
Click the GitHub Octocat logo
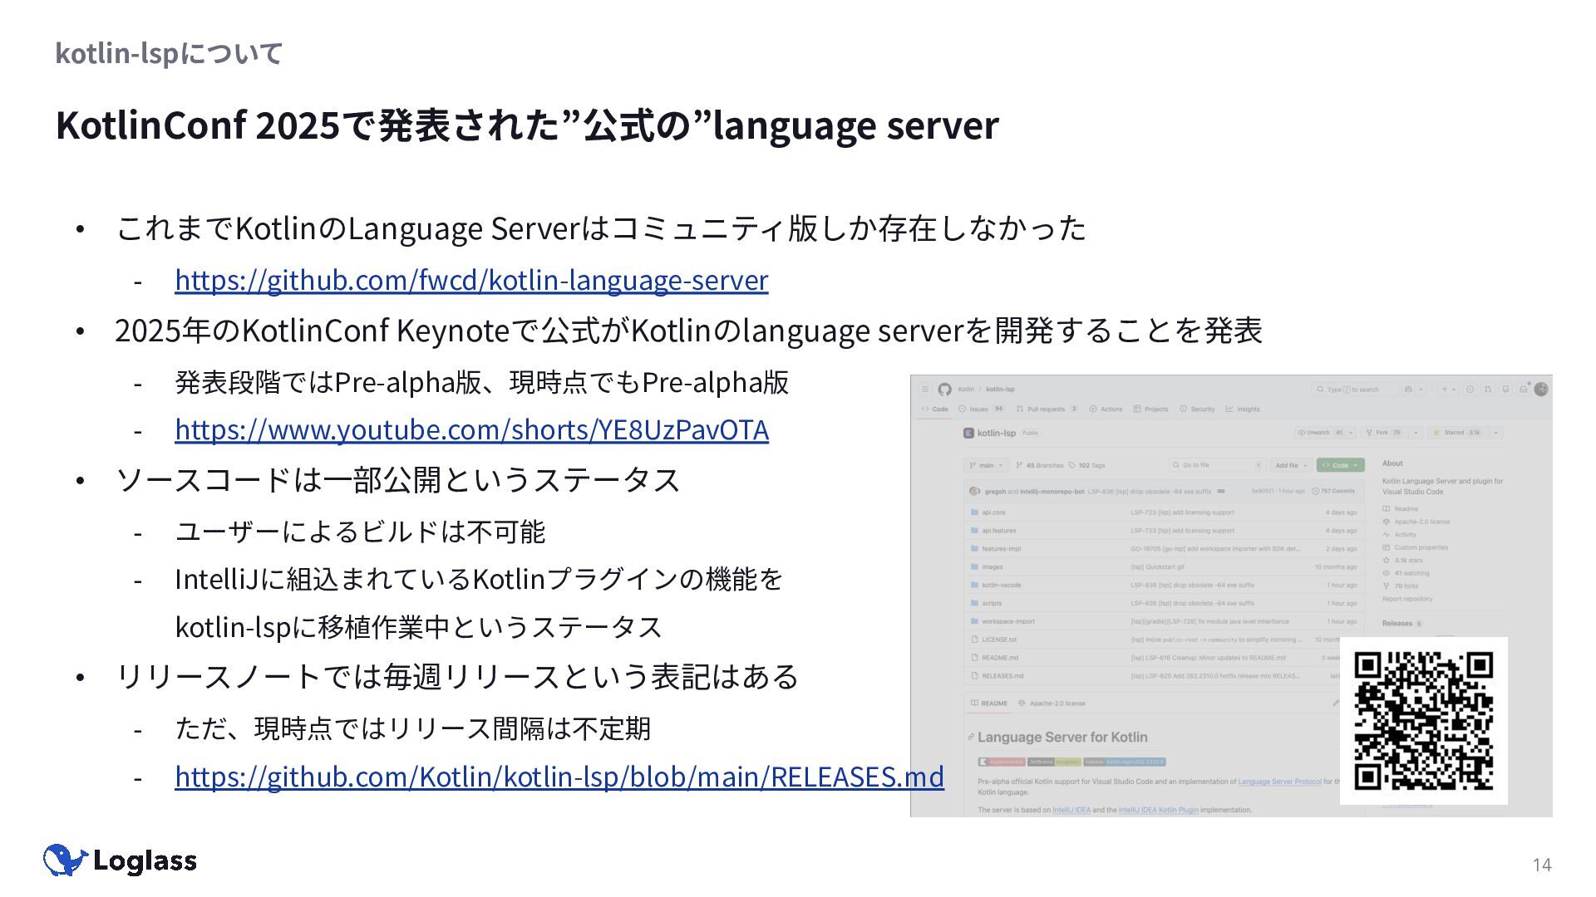coord(944,390)
